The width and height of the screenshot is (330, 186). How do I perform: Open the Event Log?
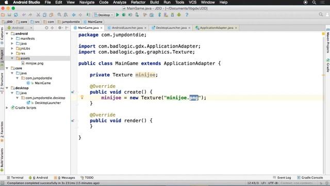282,178
